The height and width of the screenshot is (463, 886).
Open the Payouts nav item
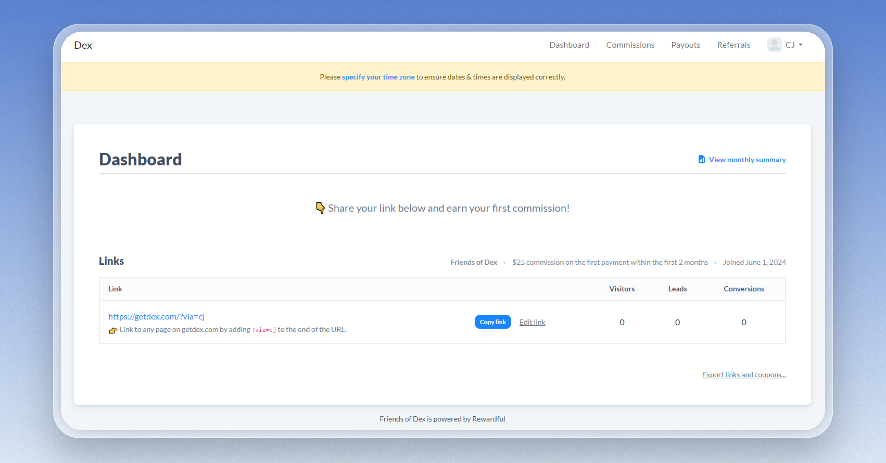[686, 45]
